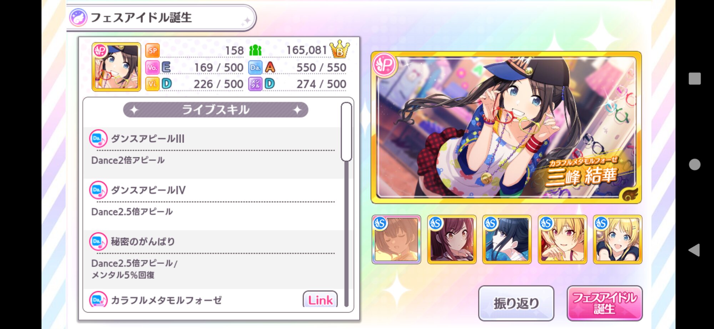This screenshot has width=714, height=329.
Task: Click the live skill list scrollbar
Action: click(346, 205)
